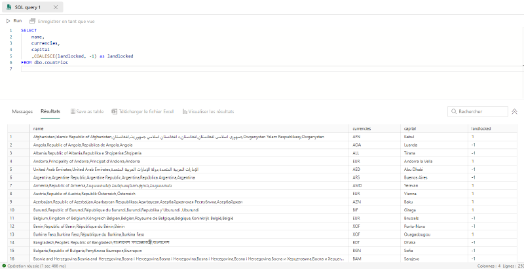Viewport: 524px width, 269px height.
Task: Select the Kabul capital cell
Action: point(434,137)
